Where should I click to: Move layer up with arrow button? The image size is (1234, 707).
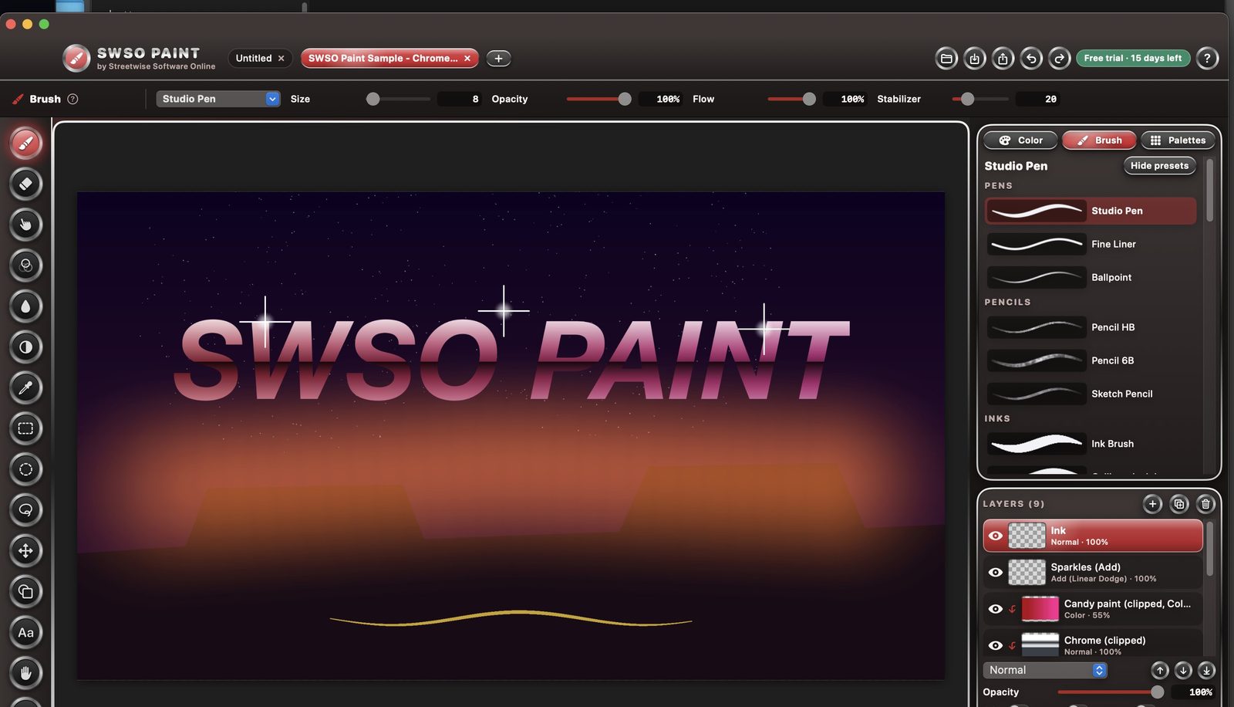[x=1159, y=670]
